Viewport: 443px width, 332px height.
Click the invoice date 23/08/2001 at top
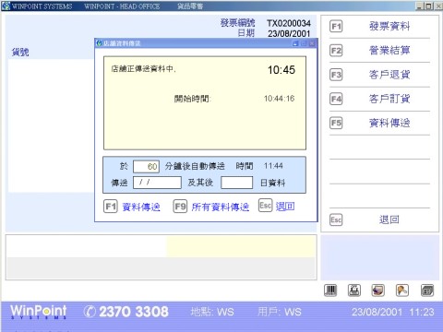click(289, 33)
